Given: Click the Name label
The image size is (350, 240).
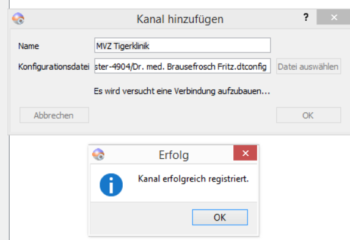Looking at the screenshot, I should click(29, 46).
